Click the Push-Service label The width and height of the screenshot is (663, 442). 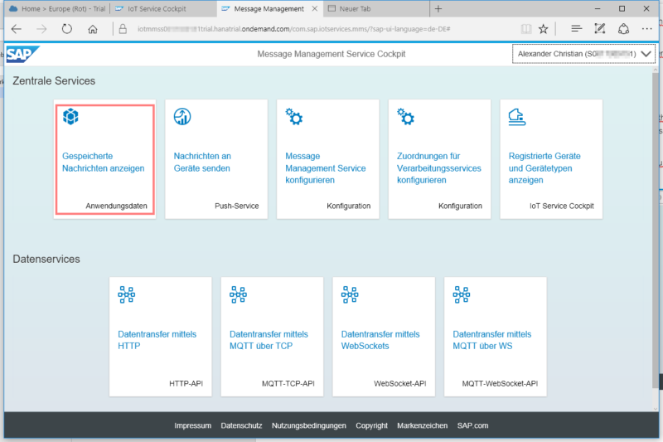tap(237, 206)
